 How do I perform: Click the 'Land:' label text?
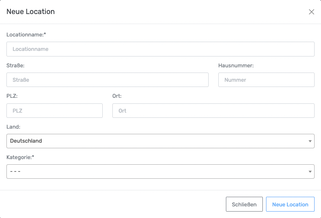coord(14,127)
